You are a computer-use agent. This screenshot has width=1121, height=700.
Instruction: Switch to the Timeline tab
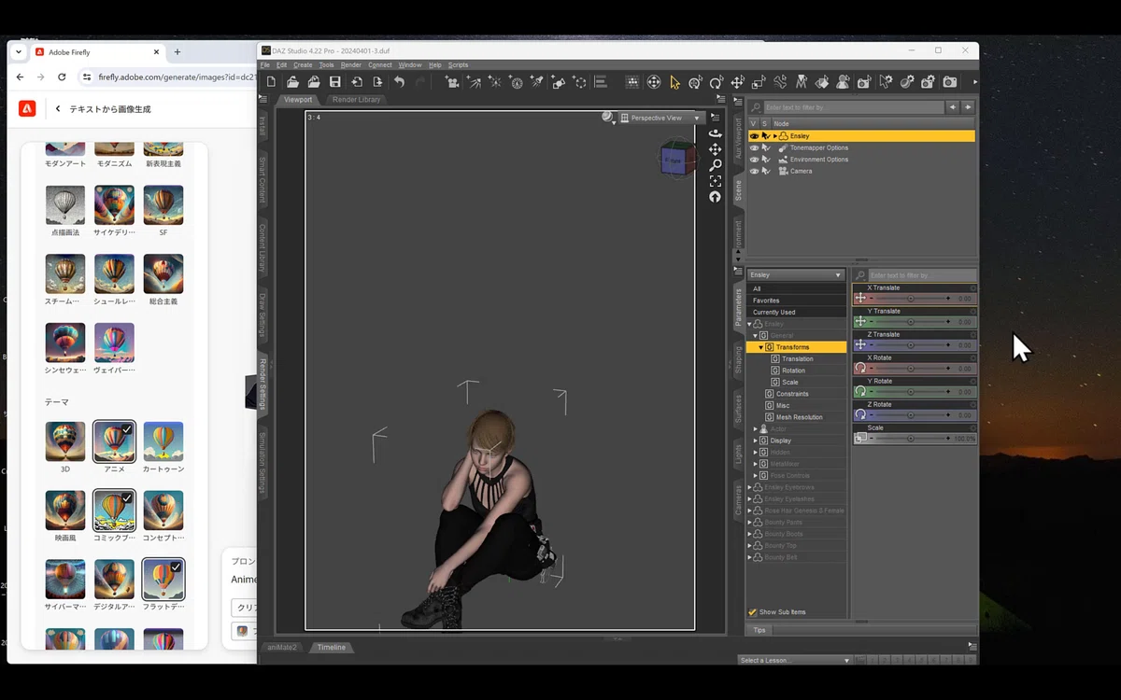click(331, 647)
